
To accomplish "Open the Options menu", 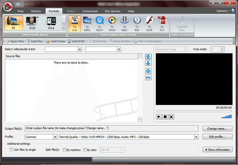I will 223,11.
